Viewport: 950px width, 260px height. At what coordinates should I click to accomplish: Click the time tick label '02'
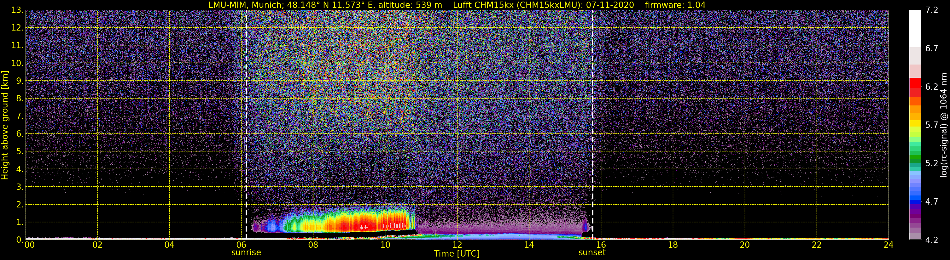click(x=97, y=245)
